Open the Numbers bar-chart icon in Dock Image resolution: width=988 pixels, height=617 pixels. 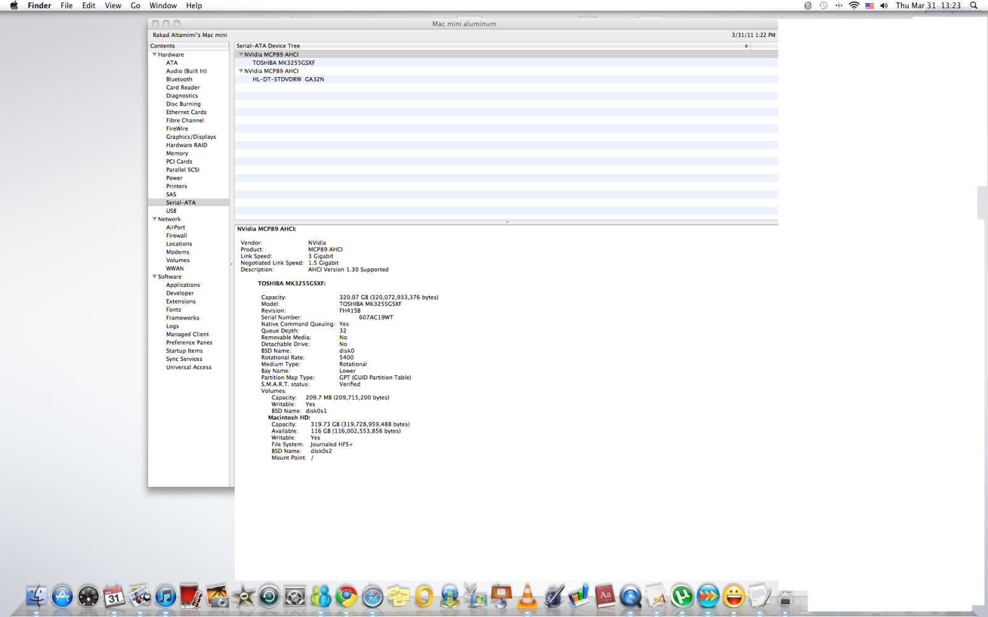point(579,597)
